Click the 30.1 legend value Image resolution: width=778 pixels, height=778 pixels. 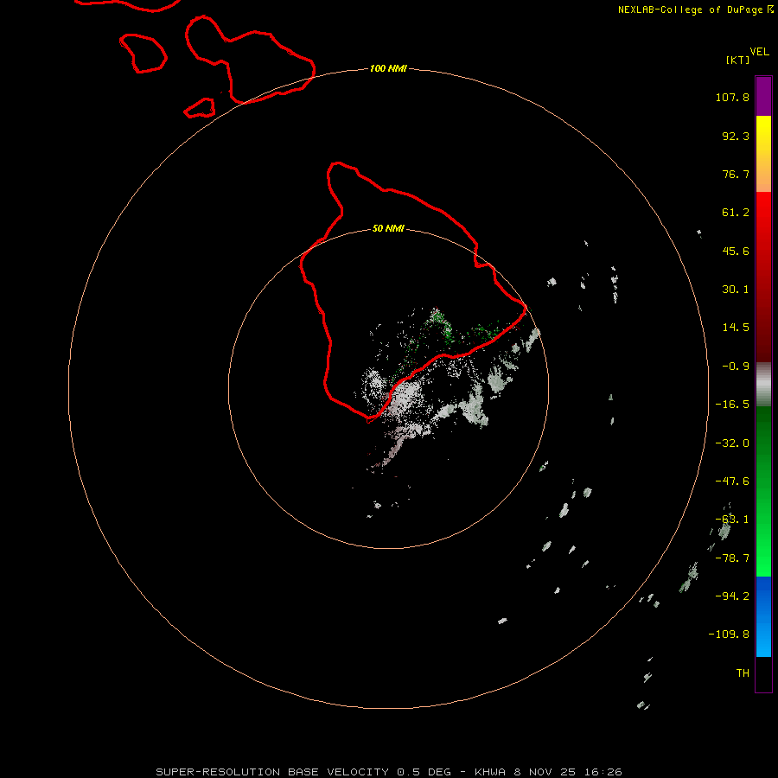point(736,290)
